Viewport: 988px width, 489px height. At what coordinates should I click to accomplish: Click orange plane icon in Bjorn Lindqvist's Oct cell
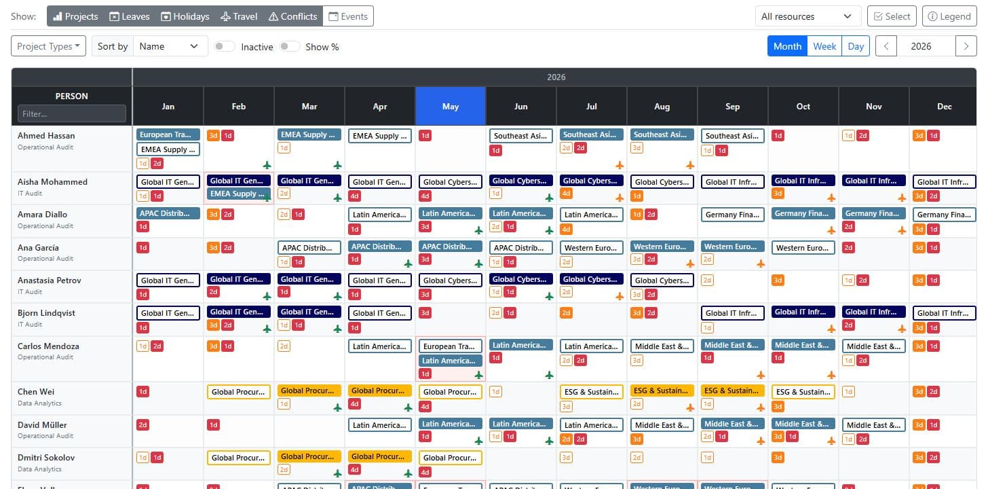pyautogui.click(x=831, y=329)
